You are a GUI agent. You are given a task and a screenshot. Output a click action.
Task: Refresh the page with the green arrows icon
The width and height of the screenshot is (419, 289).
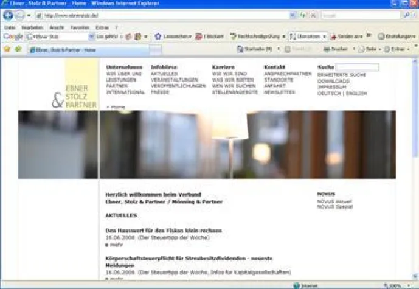point(303,15)
